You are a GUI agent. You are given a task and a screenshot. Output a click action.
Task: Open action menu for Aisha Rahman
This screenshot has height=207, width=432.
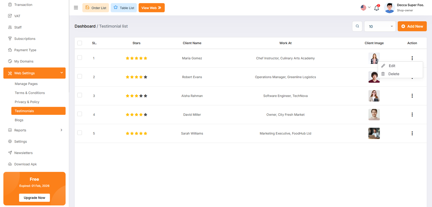[x=412, y=96]
